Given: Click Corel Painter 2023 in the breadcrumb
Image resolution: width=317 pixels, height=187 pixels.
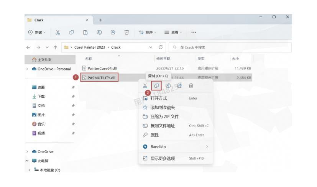Looking at the screenshot, I should pyautogui.click(x=90, y=47).
